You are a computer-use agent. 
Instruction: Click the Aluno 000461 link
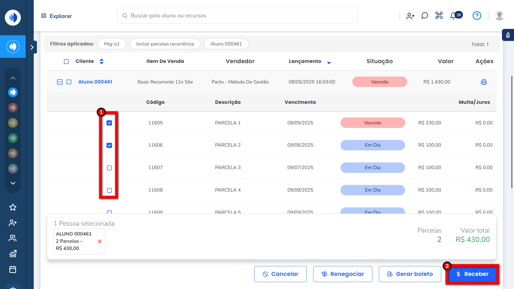(95, 82)
